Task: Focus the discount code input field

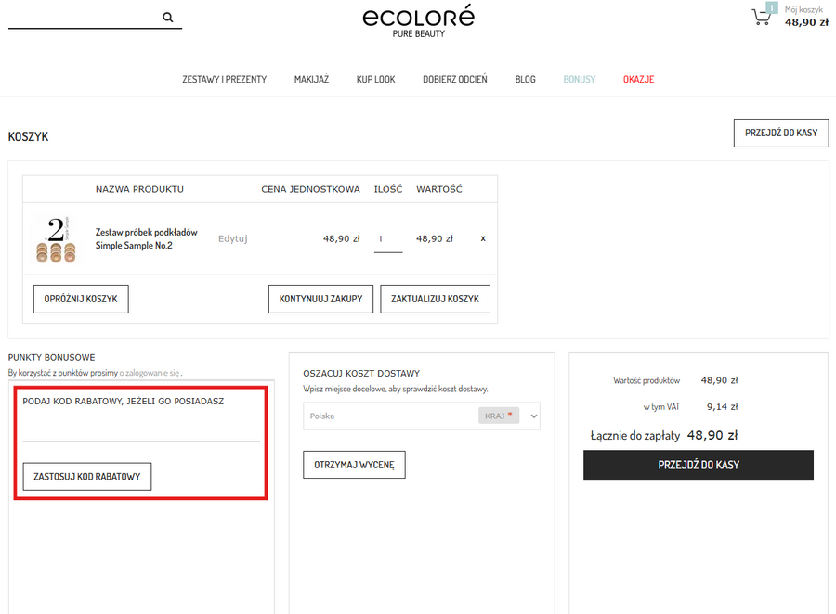Action: point(141,430)
